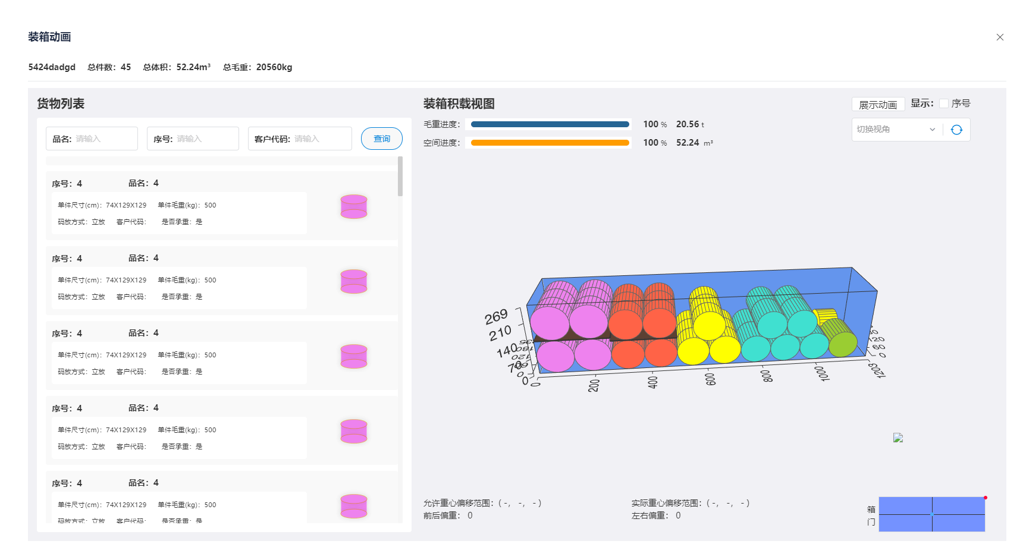The width and height of the screenshot is (1023, 544).
Task: Click the third cargo item's cylinder icon
Action: (354, 356)
